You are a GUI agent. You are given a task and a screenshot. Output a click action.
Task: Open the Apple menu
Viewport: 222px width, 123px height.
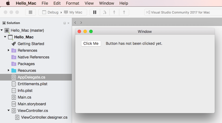[x=8, y=3]
